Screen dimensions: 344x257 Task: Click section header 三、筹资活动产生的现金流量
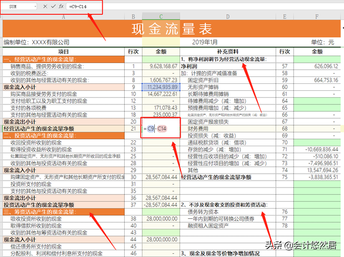tap(63, 212)
